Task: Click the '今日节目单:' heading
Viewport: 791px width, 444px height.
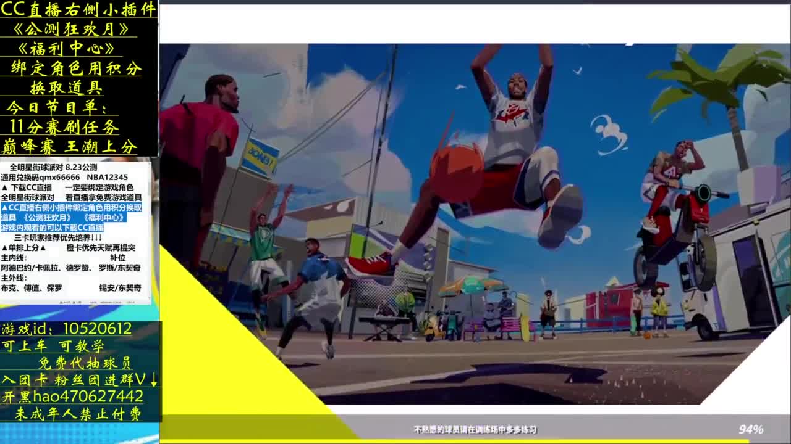Action: (x=57, y=107)
